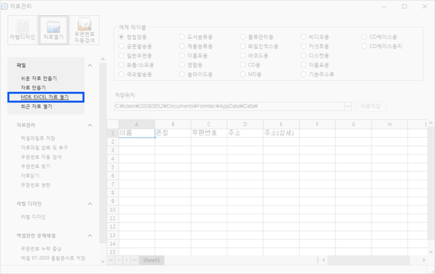
Task: Select column A header
Action: pyautogui.click(x=137, y=124)
